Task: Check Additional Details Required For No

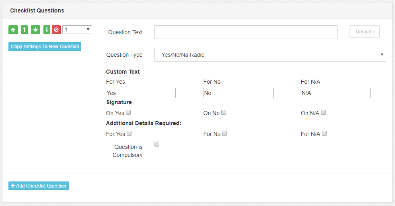Action: [x=224, y=134]
